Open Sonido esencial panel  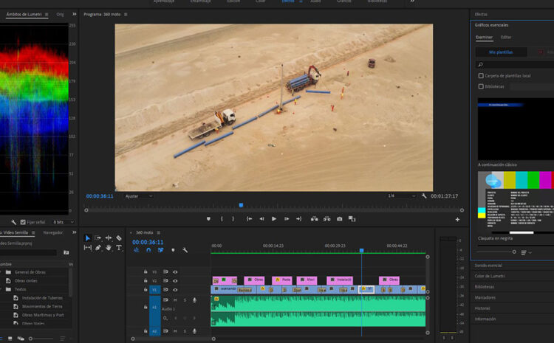coord(488,266)
